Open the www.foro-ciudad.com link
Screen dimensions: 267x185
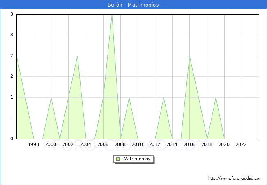[235, 178]
